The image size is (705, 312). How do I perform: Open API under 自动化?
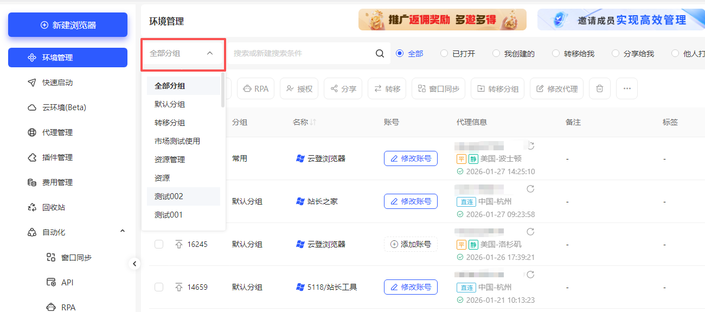pos(68,282)
